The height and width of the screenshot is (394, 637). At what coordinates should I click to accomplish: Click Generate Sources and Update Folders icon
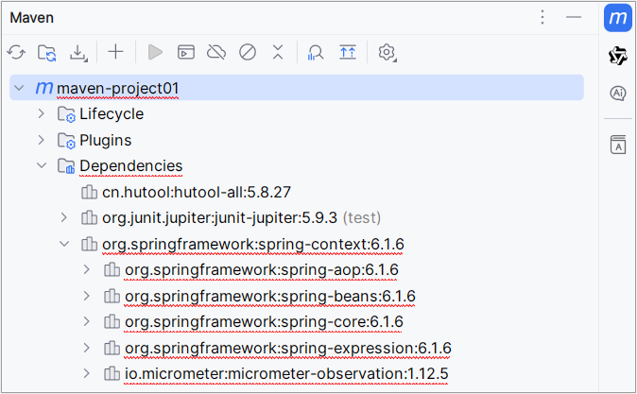click(x=47, y=53)
